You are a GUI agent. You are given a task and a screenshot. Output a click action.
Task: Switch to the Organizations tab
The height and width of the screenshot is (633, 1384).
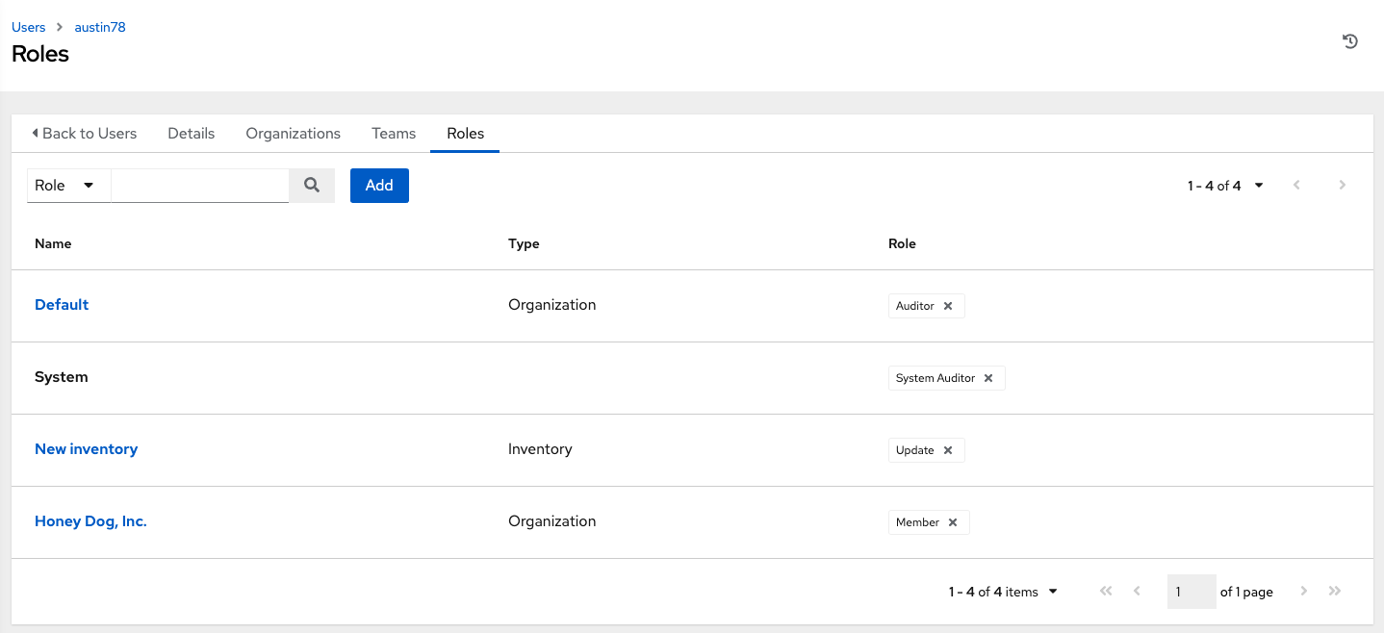pos(293,134)
